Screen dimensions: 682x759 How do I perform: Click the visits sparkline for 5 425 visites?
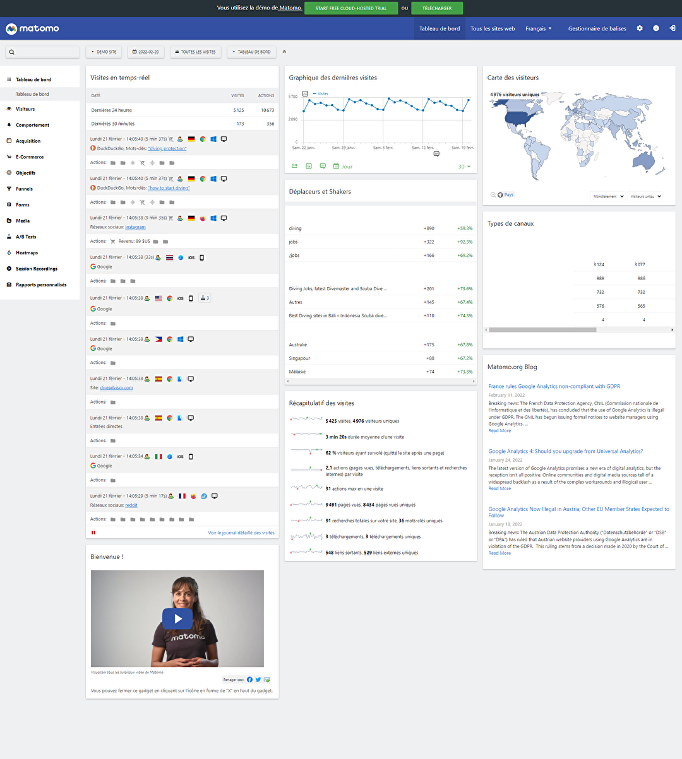pyautogui.click(x=306, y=419)
